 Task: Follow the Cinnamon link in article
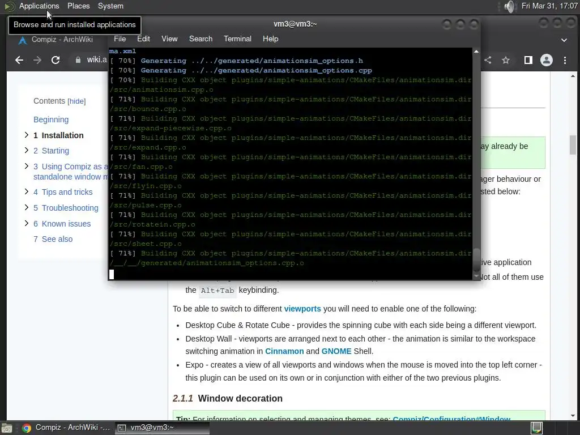click(284, 351)
